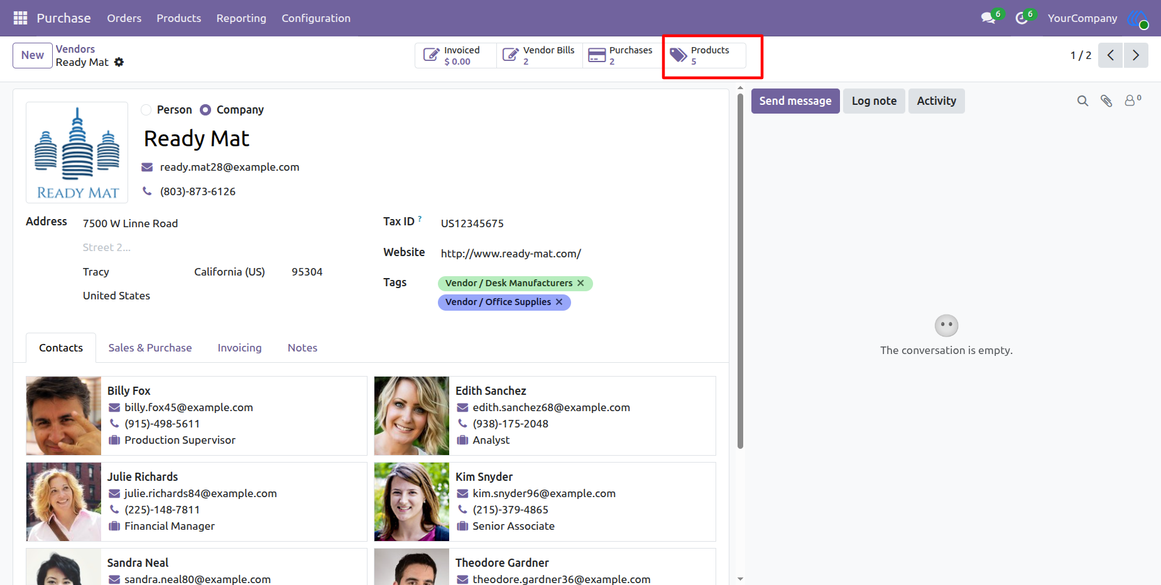This screenshot has height=585, width=1161.
Task: Open the Products stat button
Action: 705,55
